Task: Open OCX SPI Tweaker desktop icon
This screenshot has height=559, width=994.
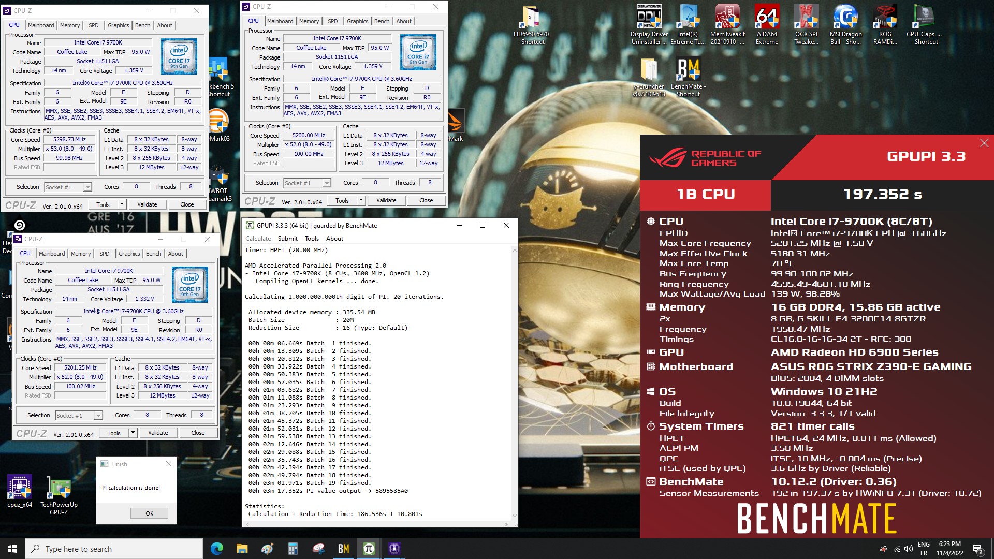Action: click(x=806, y=25)
